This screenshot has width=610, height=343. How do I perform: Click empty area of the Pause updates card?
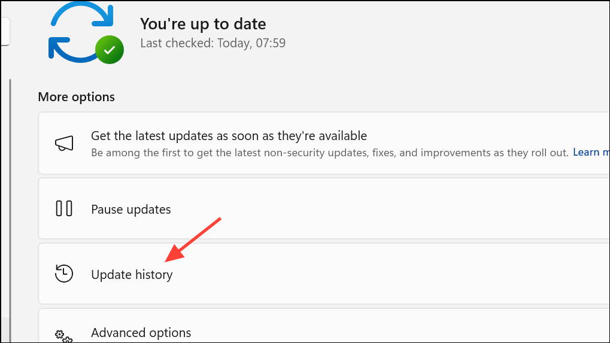click(389, 208)
